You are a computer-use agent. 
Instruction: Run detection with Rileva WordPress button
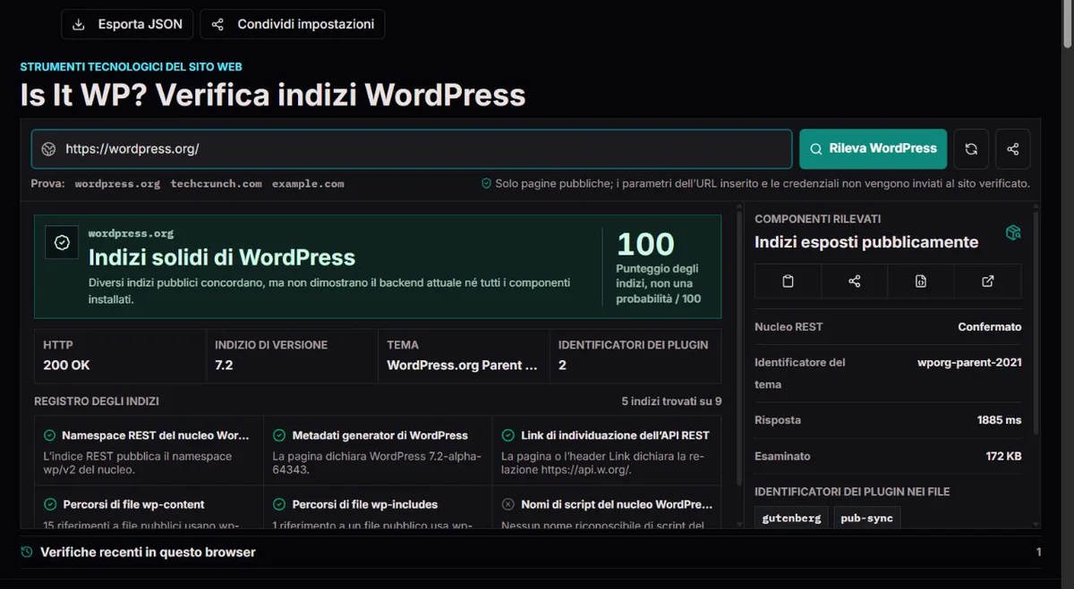873,148
